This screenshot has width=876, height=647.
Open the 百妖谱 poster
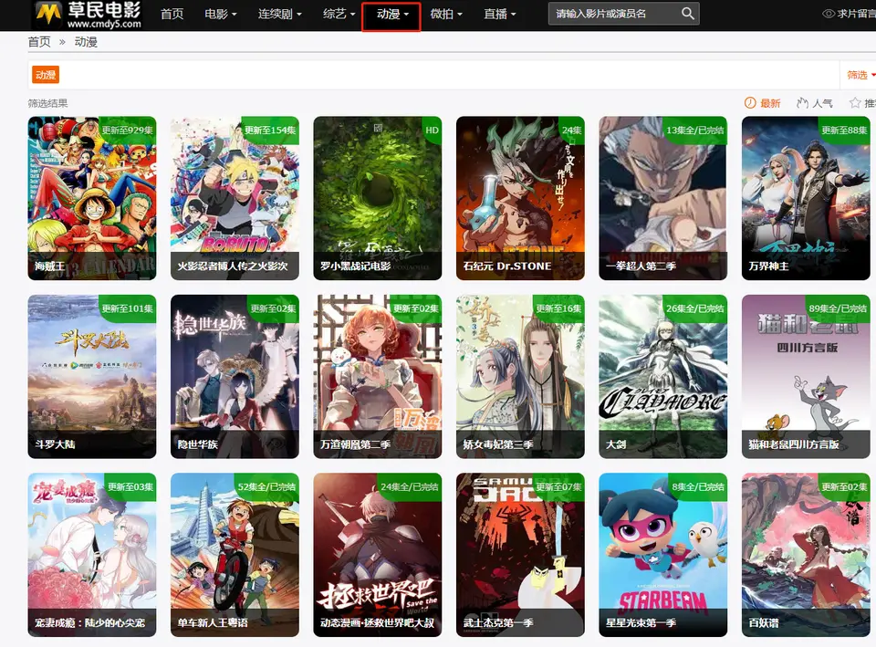[806, 555]
